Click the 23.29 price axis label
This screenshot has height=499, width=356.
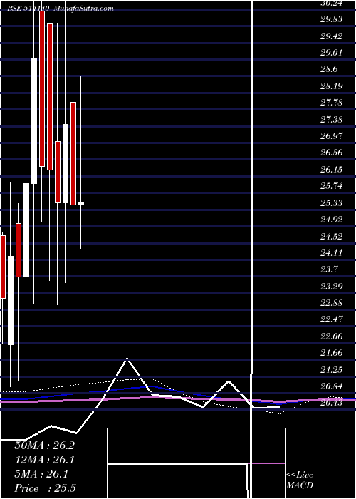coord(331,286)
